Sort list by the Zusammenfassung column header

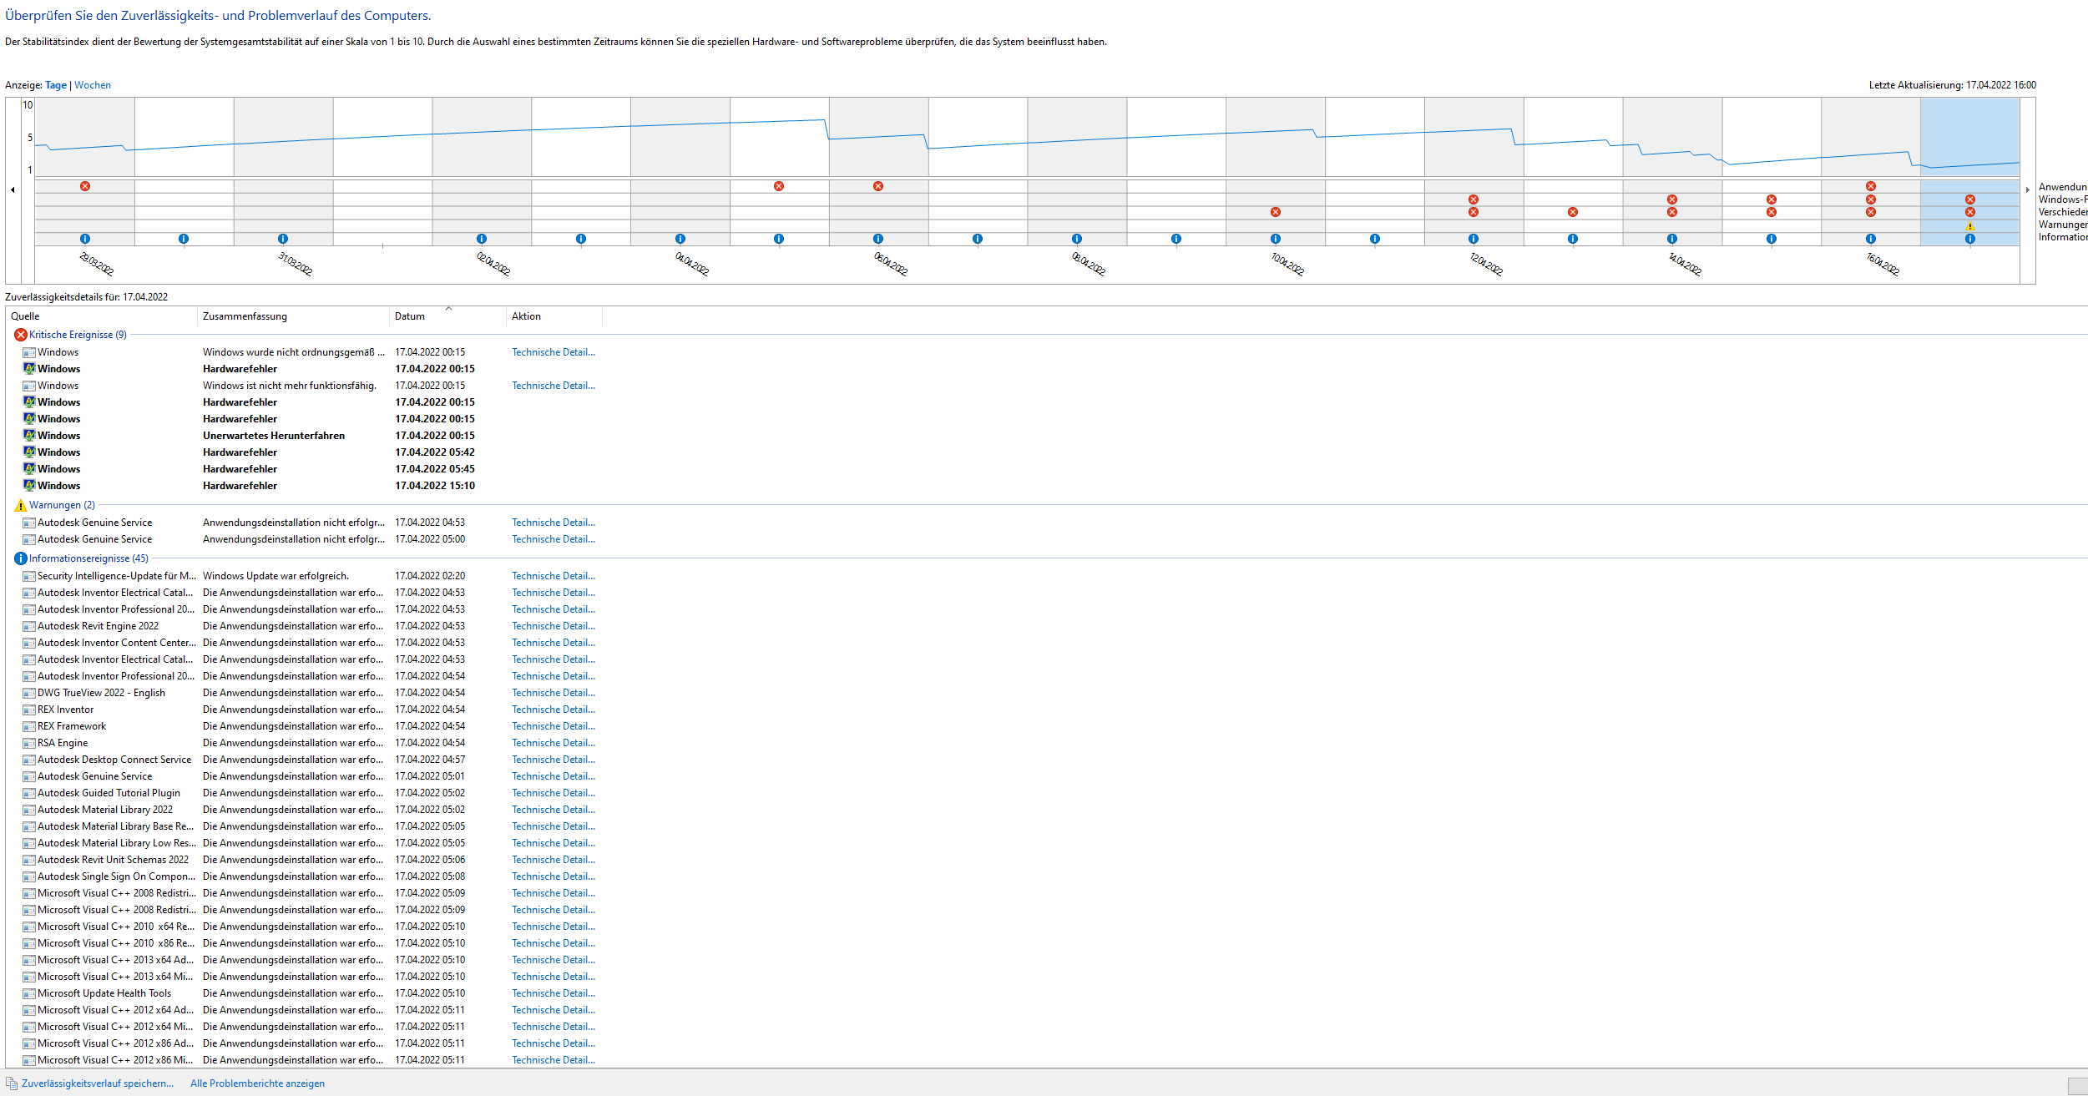293,316
